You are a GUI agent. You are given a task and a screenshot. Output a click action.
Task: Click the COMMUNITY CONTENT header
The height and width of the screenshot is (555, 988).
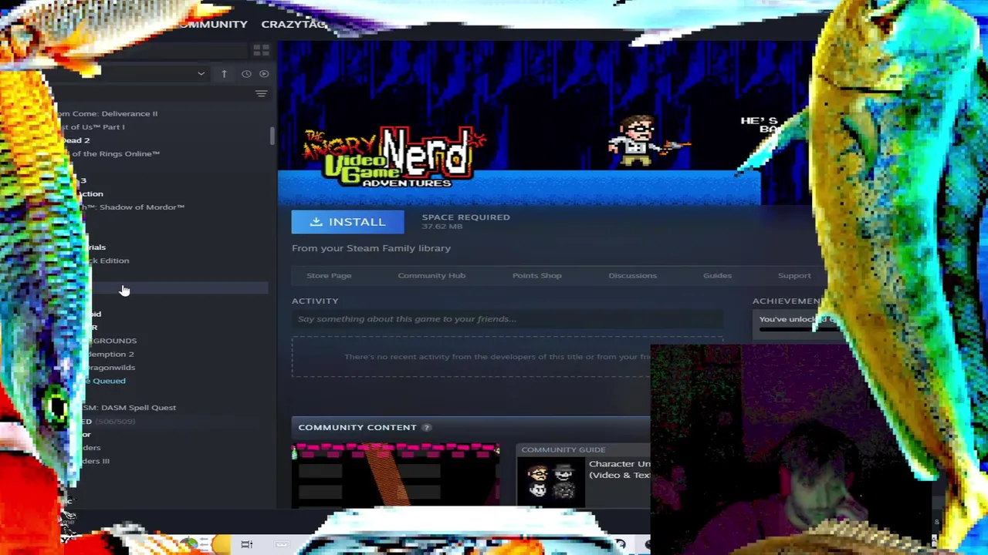point(357,427)
